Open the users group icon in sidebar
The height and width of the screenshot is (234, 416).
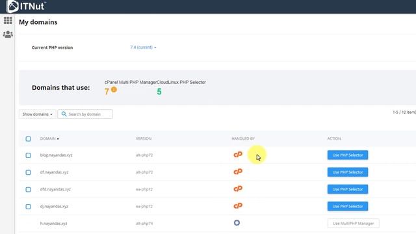8,34
